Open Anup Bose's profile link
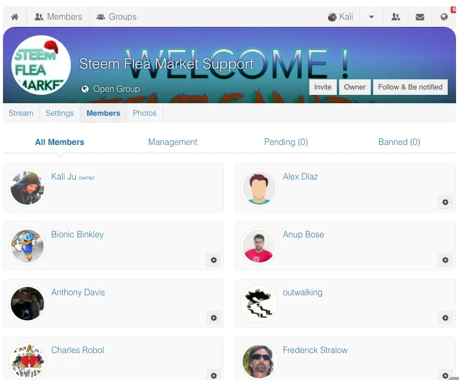This screenshot has height=380, width=459. click(303, 234)
